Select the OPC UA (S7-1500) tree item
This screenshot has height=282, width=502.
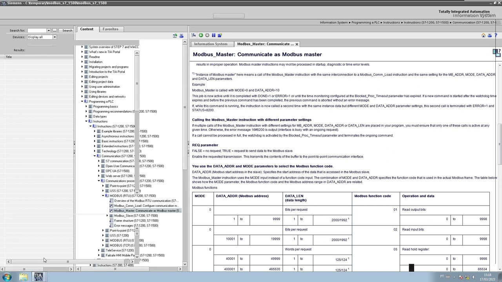coord(117,171)
